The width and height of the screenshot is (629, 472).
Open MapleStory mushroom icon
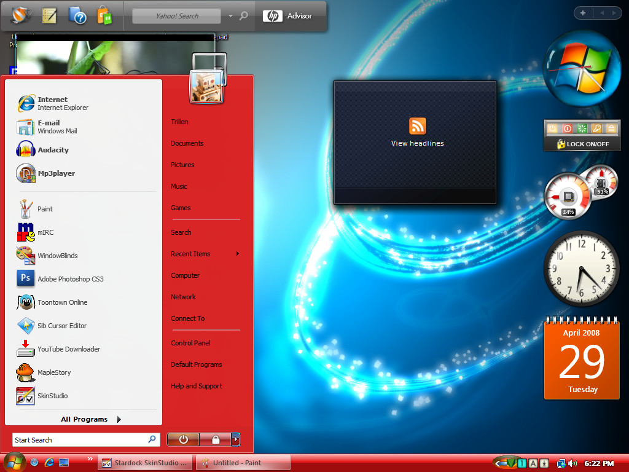click(x=25, y=372)
